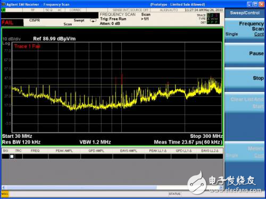This screenshot has height=199, width=266.
Task: Select Trace 3 indicator in trace panel
Action: [x=216, y=15]
